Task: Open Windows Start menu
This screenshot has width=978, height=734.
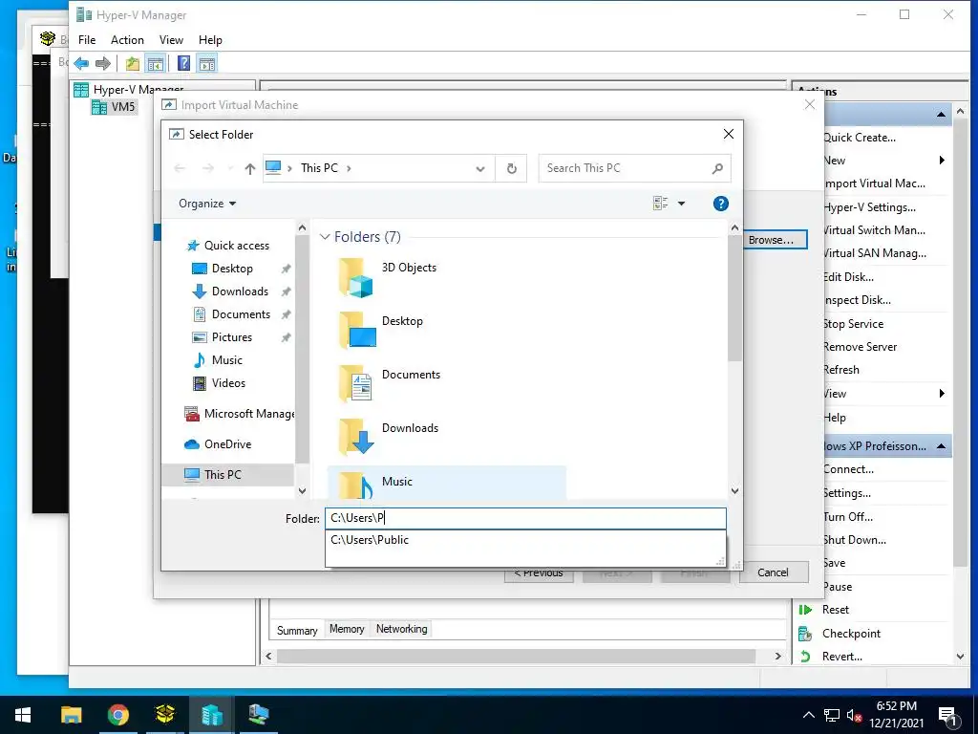Action: tap(23, 715)
